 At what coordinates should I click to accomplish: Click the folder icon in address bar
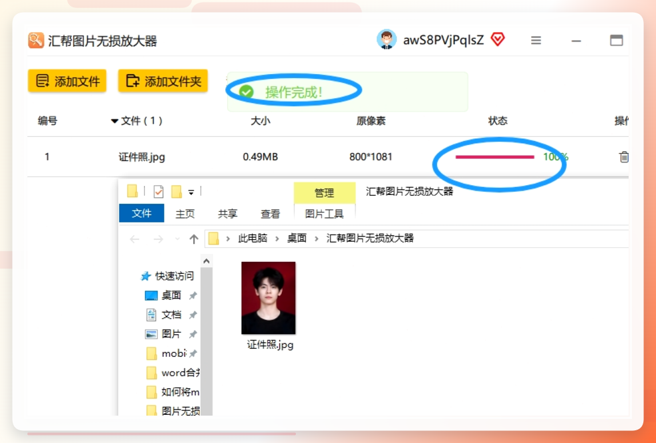coord(214,239)
